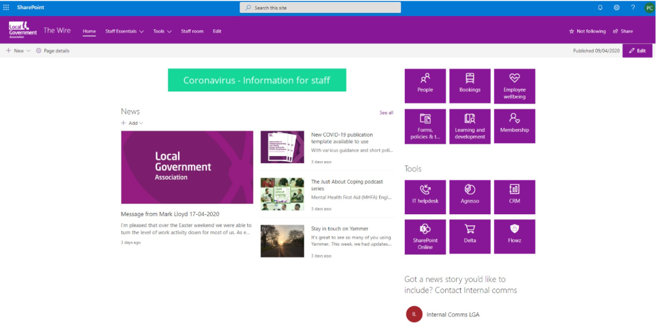Go to the Home tab
The image size is (656, 330).
tap(89, 31)
